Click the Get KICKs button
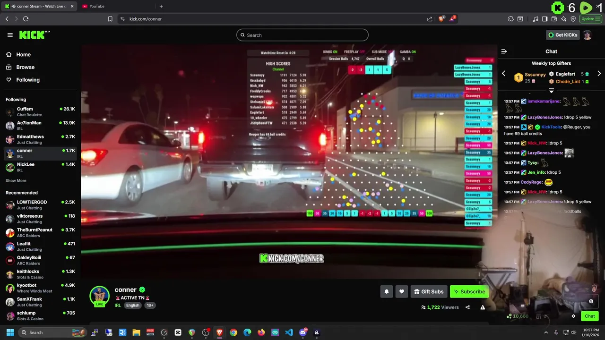 (562, 35)
